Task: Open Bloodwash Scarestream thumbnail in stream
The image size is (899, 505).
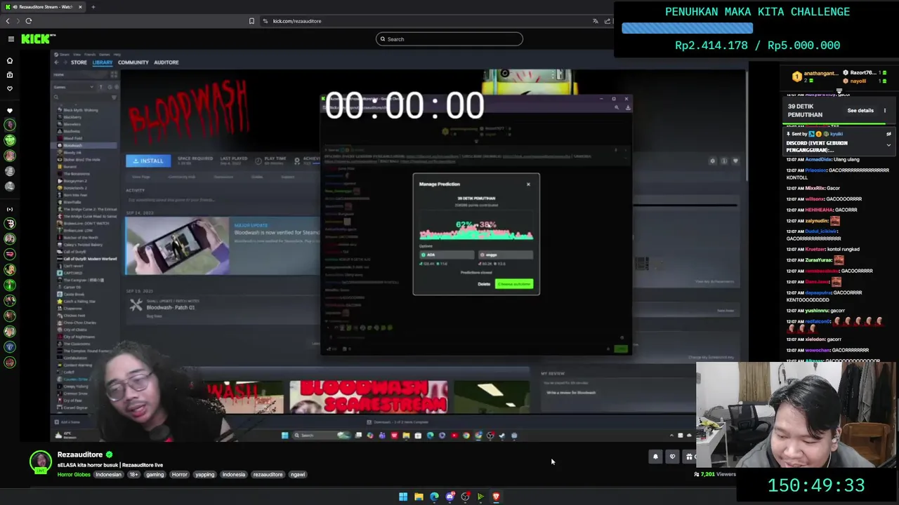Action: (369, 397)
